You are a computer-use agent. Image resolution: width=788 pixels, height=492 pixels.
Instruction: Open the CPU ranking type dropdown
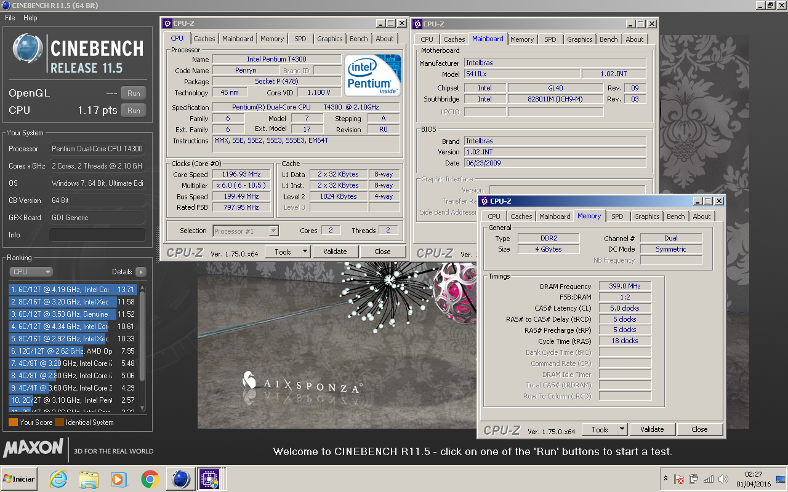[x=31, y=271]
